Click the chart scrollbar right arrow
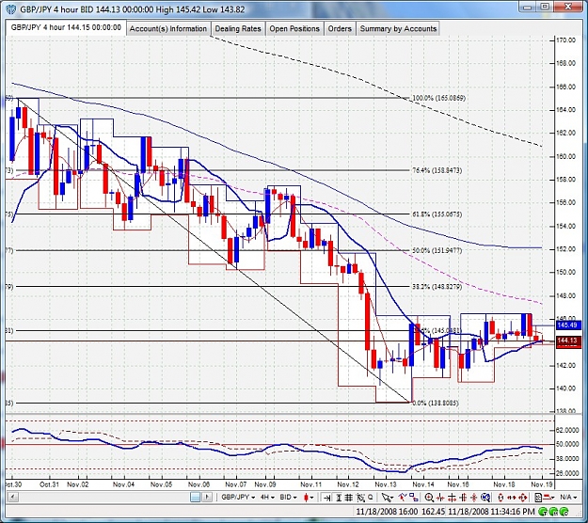The width and height of the screenshot is (588, 523). click(x=207, y=498)
